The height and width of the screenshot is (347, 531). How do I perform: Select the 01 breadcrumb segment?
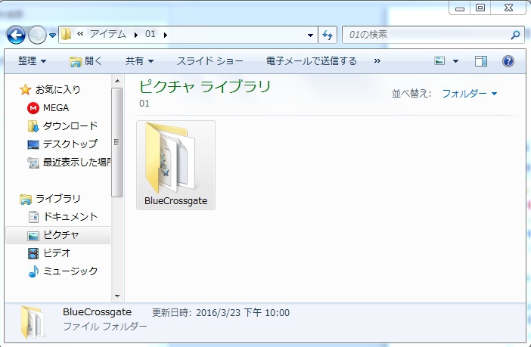(150, 34)
